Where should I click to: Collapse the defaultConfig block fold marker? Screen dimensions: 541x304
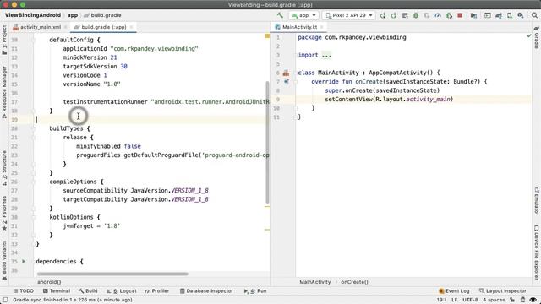click(34, 40)
